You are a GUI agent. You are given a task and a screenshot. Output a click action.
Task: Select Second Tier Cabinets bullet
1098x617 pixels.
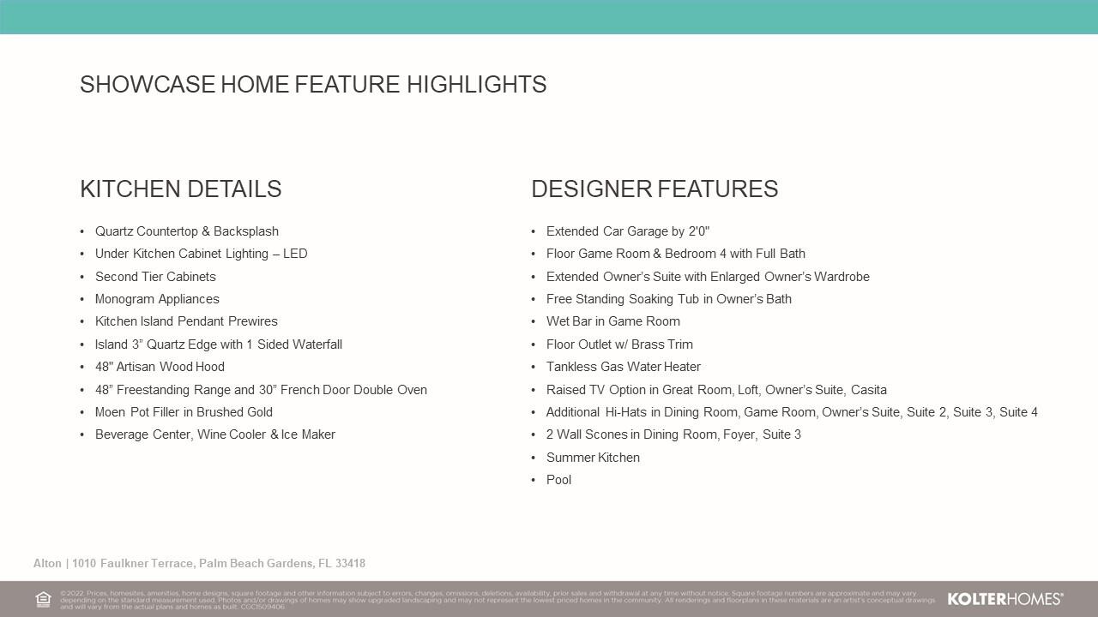[155, 277]
